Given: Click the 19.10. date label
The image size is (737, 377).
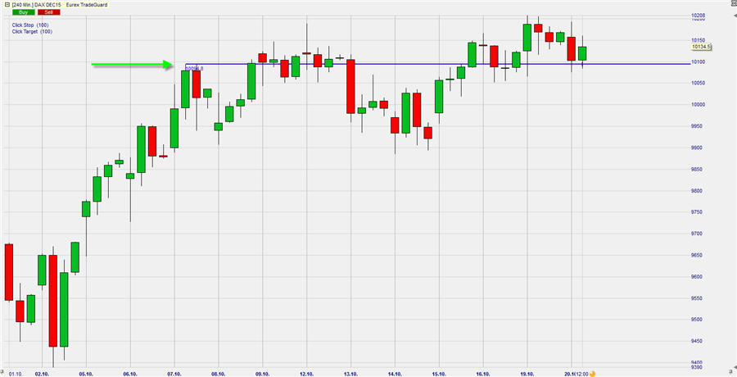Looking at the screenshot, I should (527, 374).
